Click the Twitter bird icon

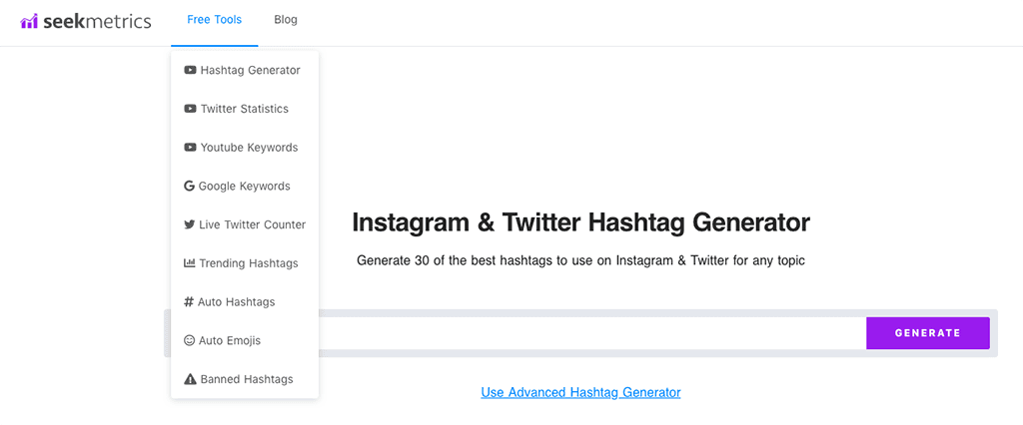click(x=189, y=224)
